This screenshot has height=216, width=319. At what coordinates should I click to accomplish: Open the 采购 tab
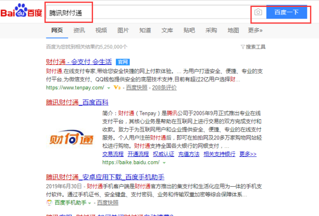pos(211,30)
